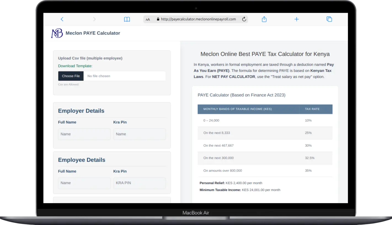Image resolution: width=392 pixels, height=225 pixels.
Task: Click the Safari back navigation arrow
Action: pos(62,19)
